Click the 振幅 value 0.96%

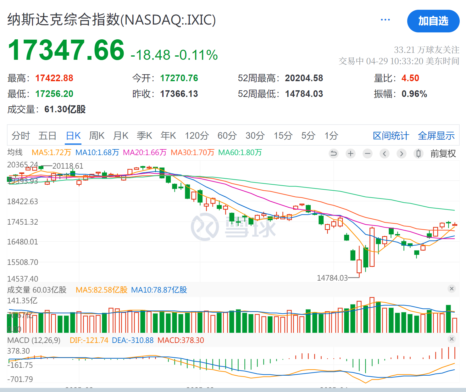[x=414, y=94]
